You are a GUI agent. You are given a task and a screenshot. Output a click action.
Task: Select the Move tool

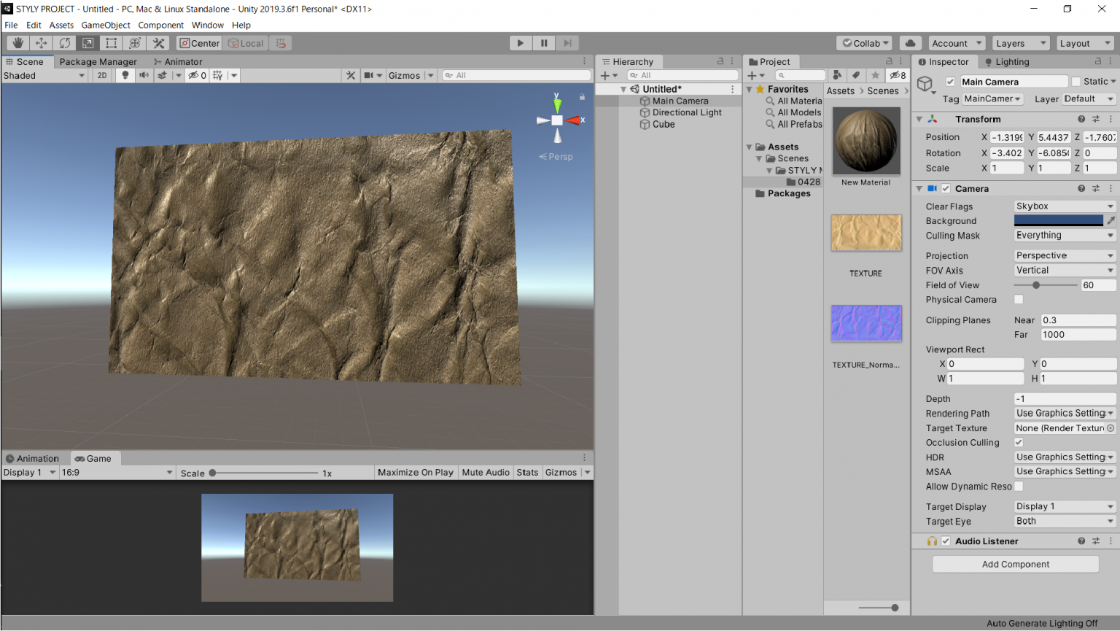(x=41, y=43)
